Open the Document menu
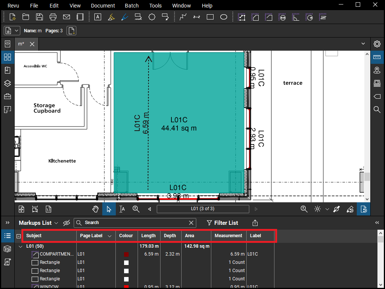 pos(103,5)
